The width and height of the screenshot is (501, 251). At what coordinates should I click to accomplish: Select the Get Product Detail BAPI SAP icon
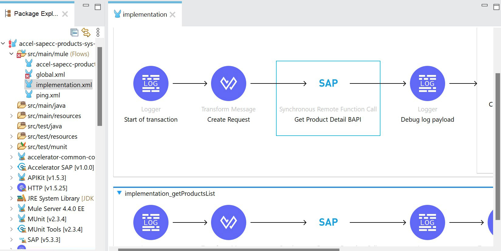[x=328, y=83]
